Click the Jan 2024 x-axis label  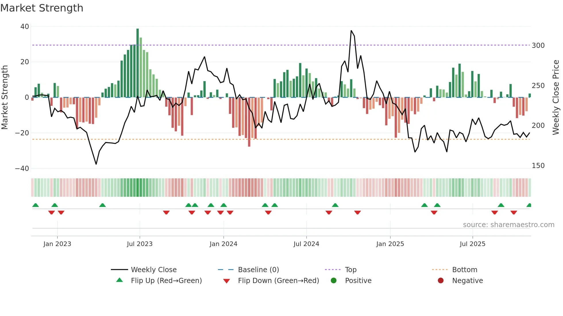tap(223, 244)
